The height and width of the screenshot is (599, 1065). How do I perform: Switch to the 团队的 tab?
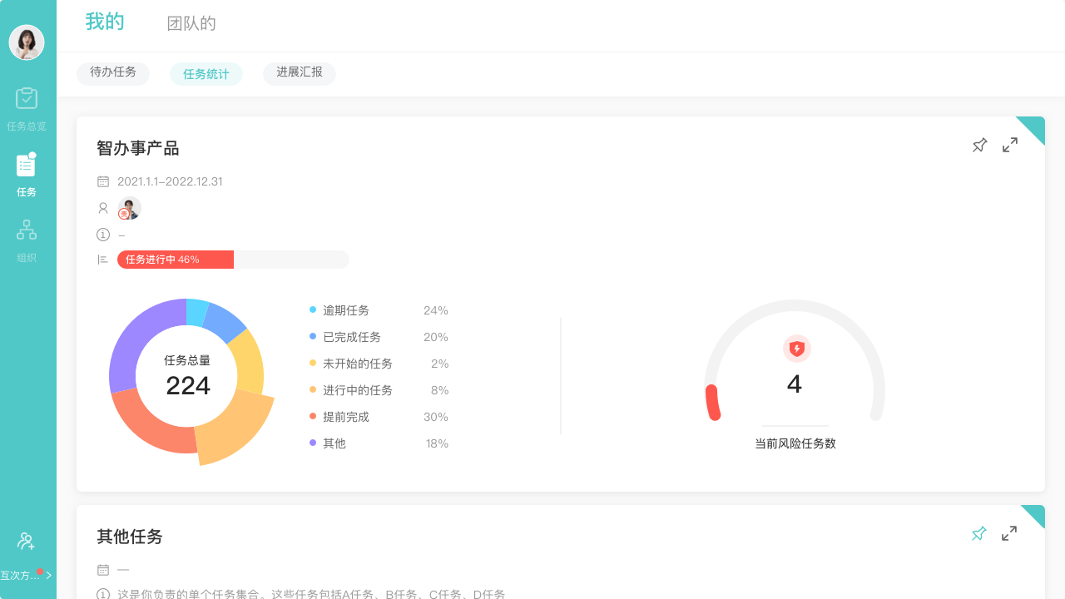tap(192, 22)
